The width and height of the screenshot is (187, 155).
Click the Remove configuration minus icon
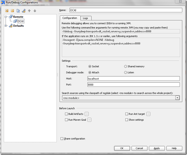12,11
